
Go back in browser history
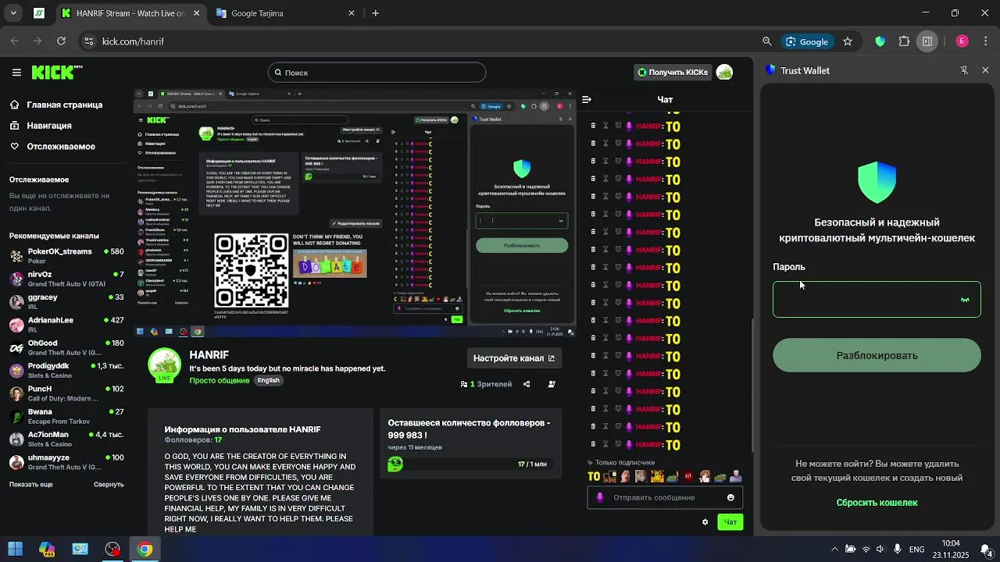15,41
